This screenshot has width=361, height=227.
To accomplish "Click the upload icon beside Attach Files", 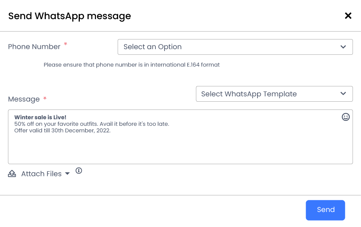I will click(12, 174).
